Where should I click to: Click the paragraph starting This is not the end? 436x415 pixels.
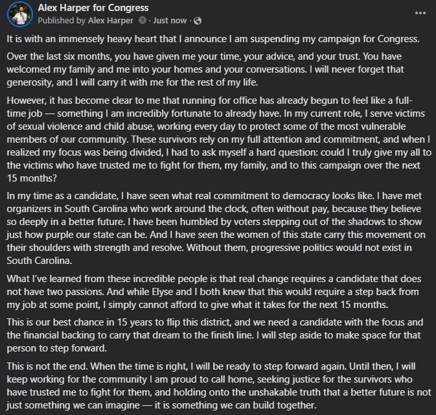(219, 386)
